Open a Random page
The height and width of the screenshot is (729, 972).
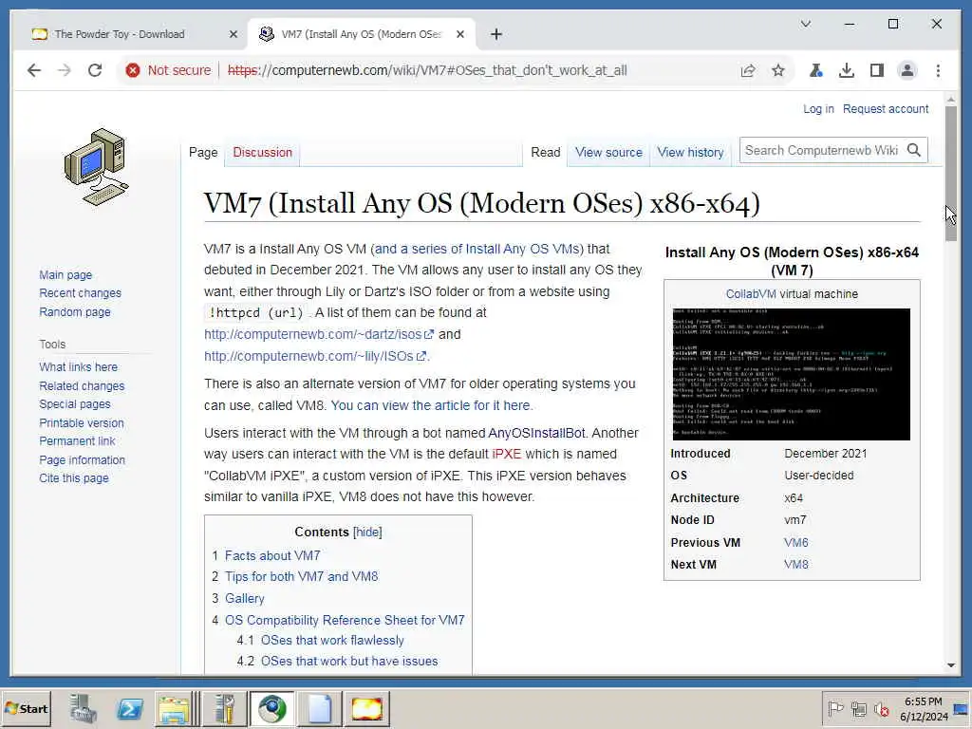point(75,311)
